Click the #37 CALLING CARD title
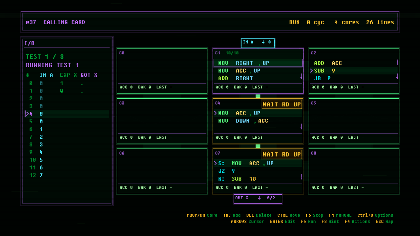420x236 pixels. point(55,22)
